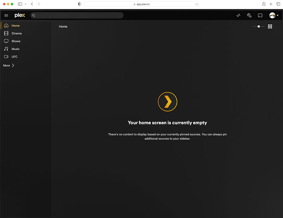Click the Music note icon
283x218 pixels.
coord(6,49)
